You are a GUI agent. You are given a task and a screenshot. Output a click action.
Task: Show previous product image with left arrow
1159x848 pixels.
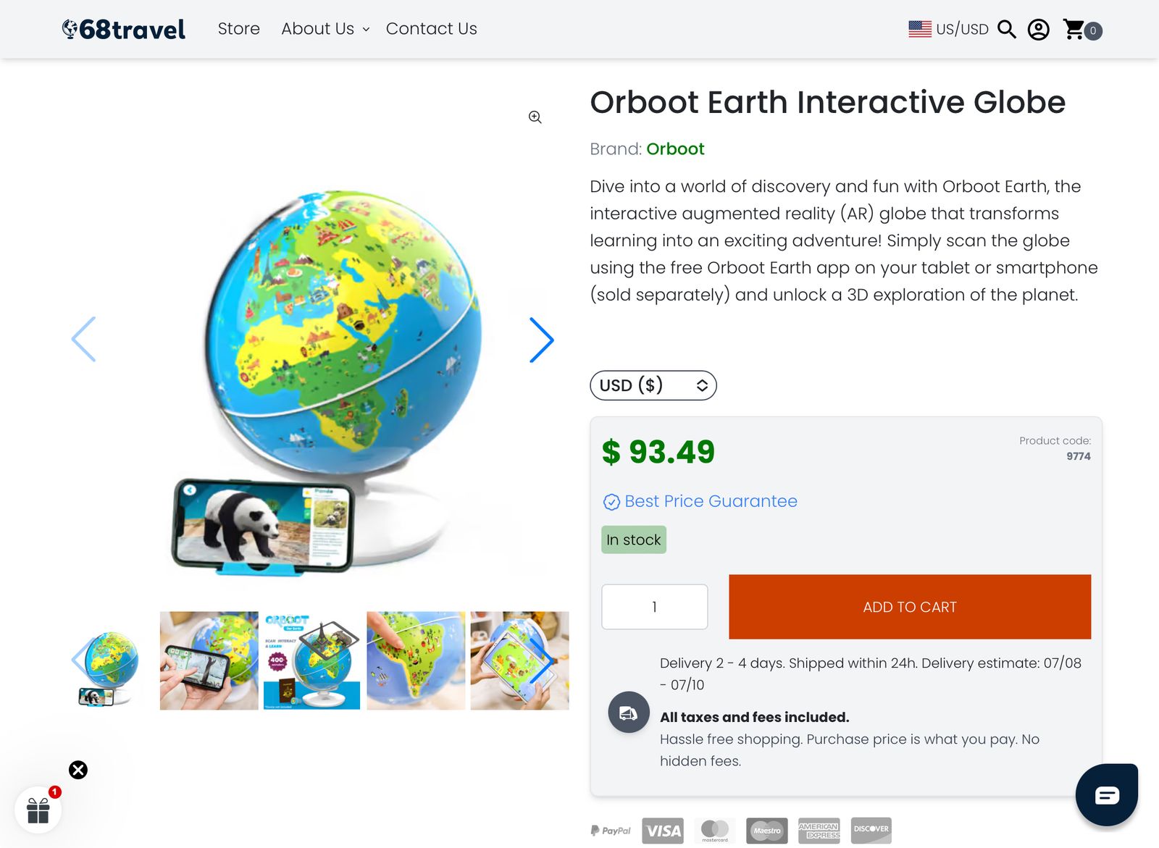pos(84,339)
